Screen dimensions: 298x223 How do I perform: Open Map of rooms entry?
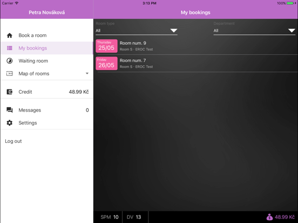click(47, 74)
